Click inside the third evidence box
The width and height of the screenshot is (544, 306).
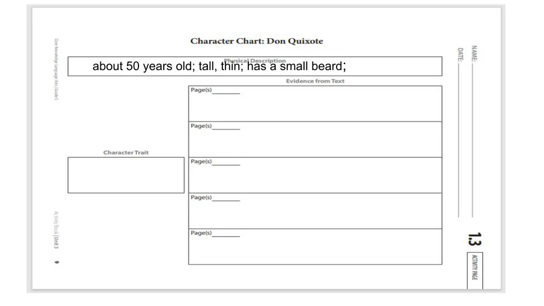click(315, 178)
